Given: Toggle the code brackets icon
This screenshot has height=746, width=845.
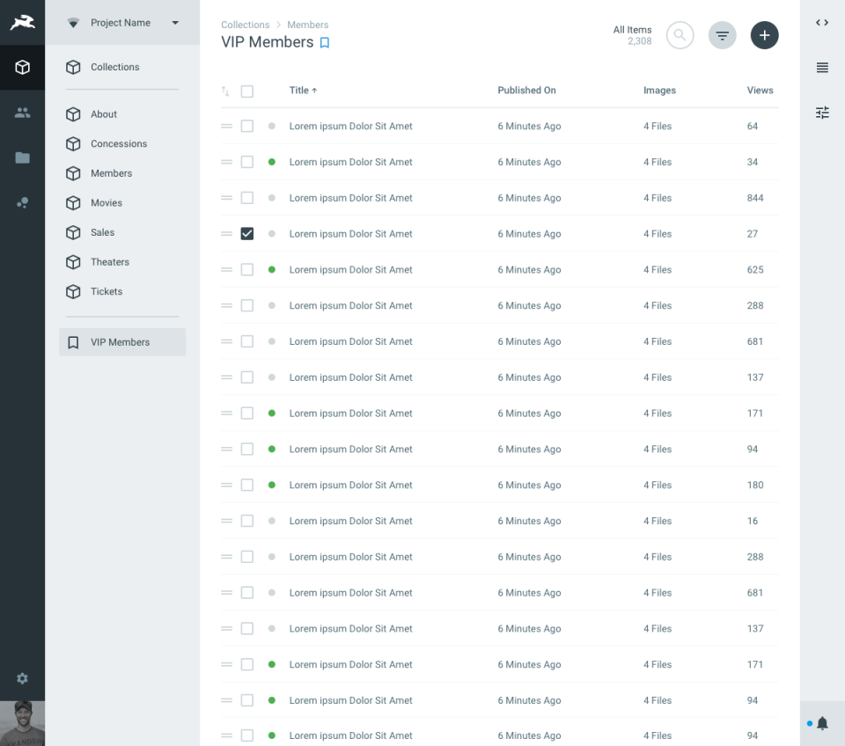Looking at the screenshot, I should pos(822,23).
